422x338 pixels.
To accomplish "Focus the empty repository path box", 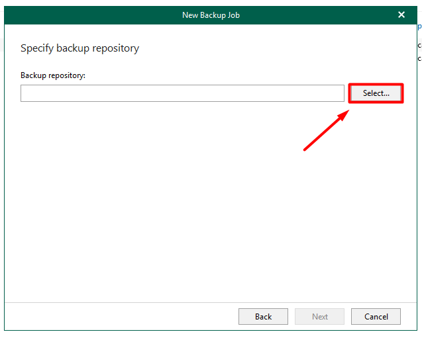I will pyautogui.click(x=182, y=93).
